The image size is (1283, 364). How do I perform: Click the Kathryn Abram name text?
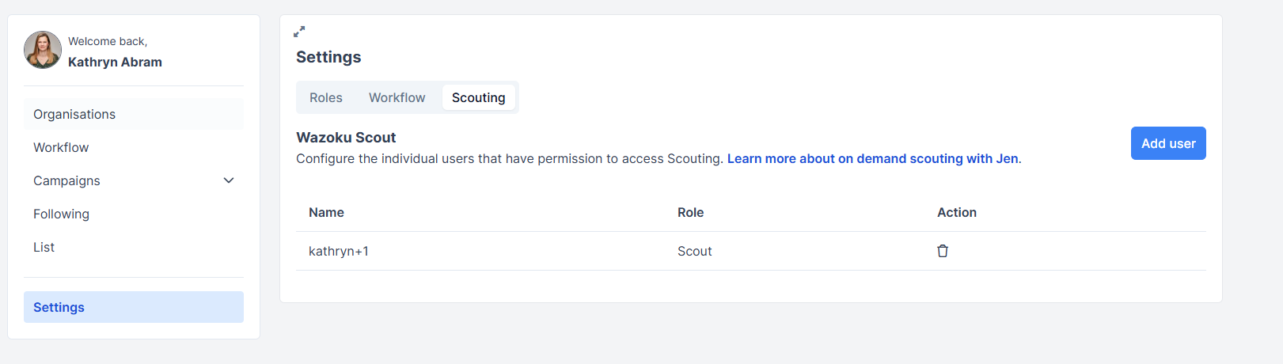(115, 62)
